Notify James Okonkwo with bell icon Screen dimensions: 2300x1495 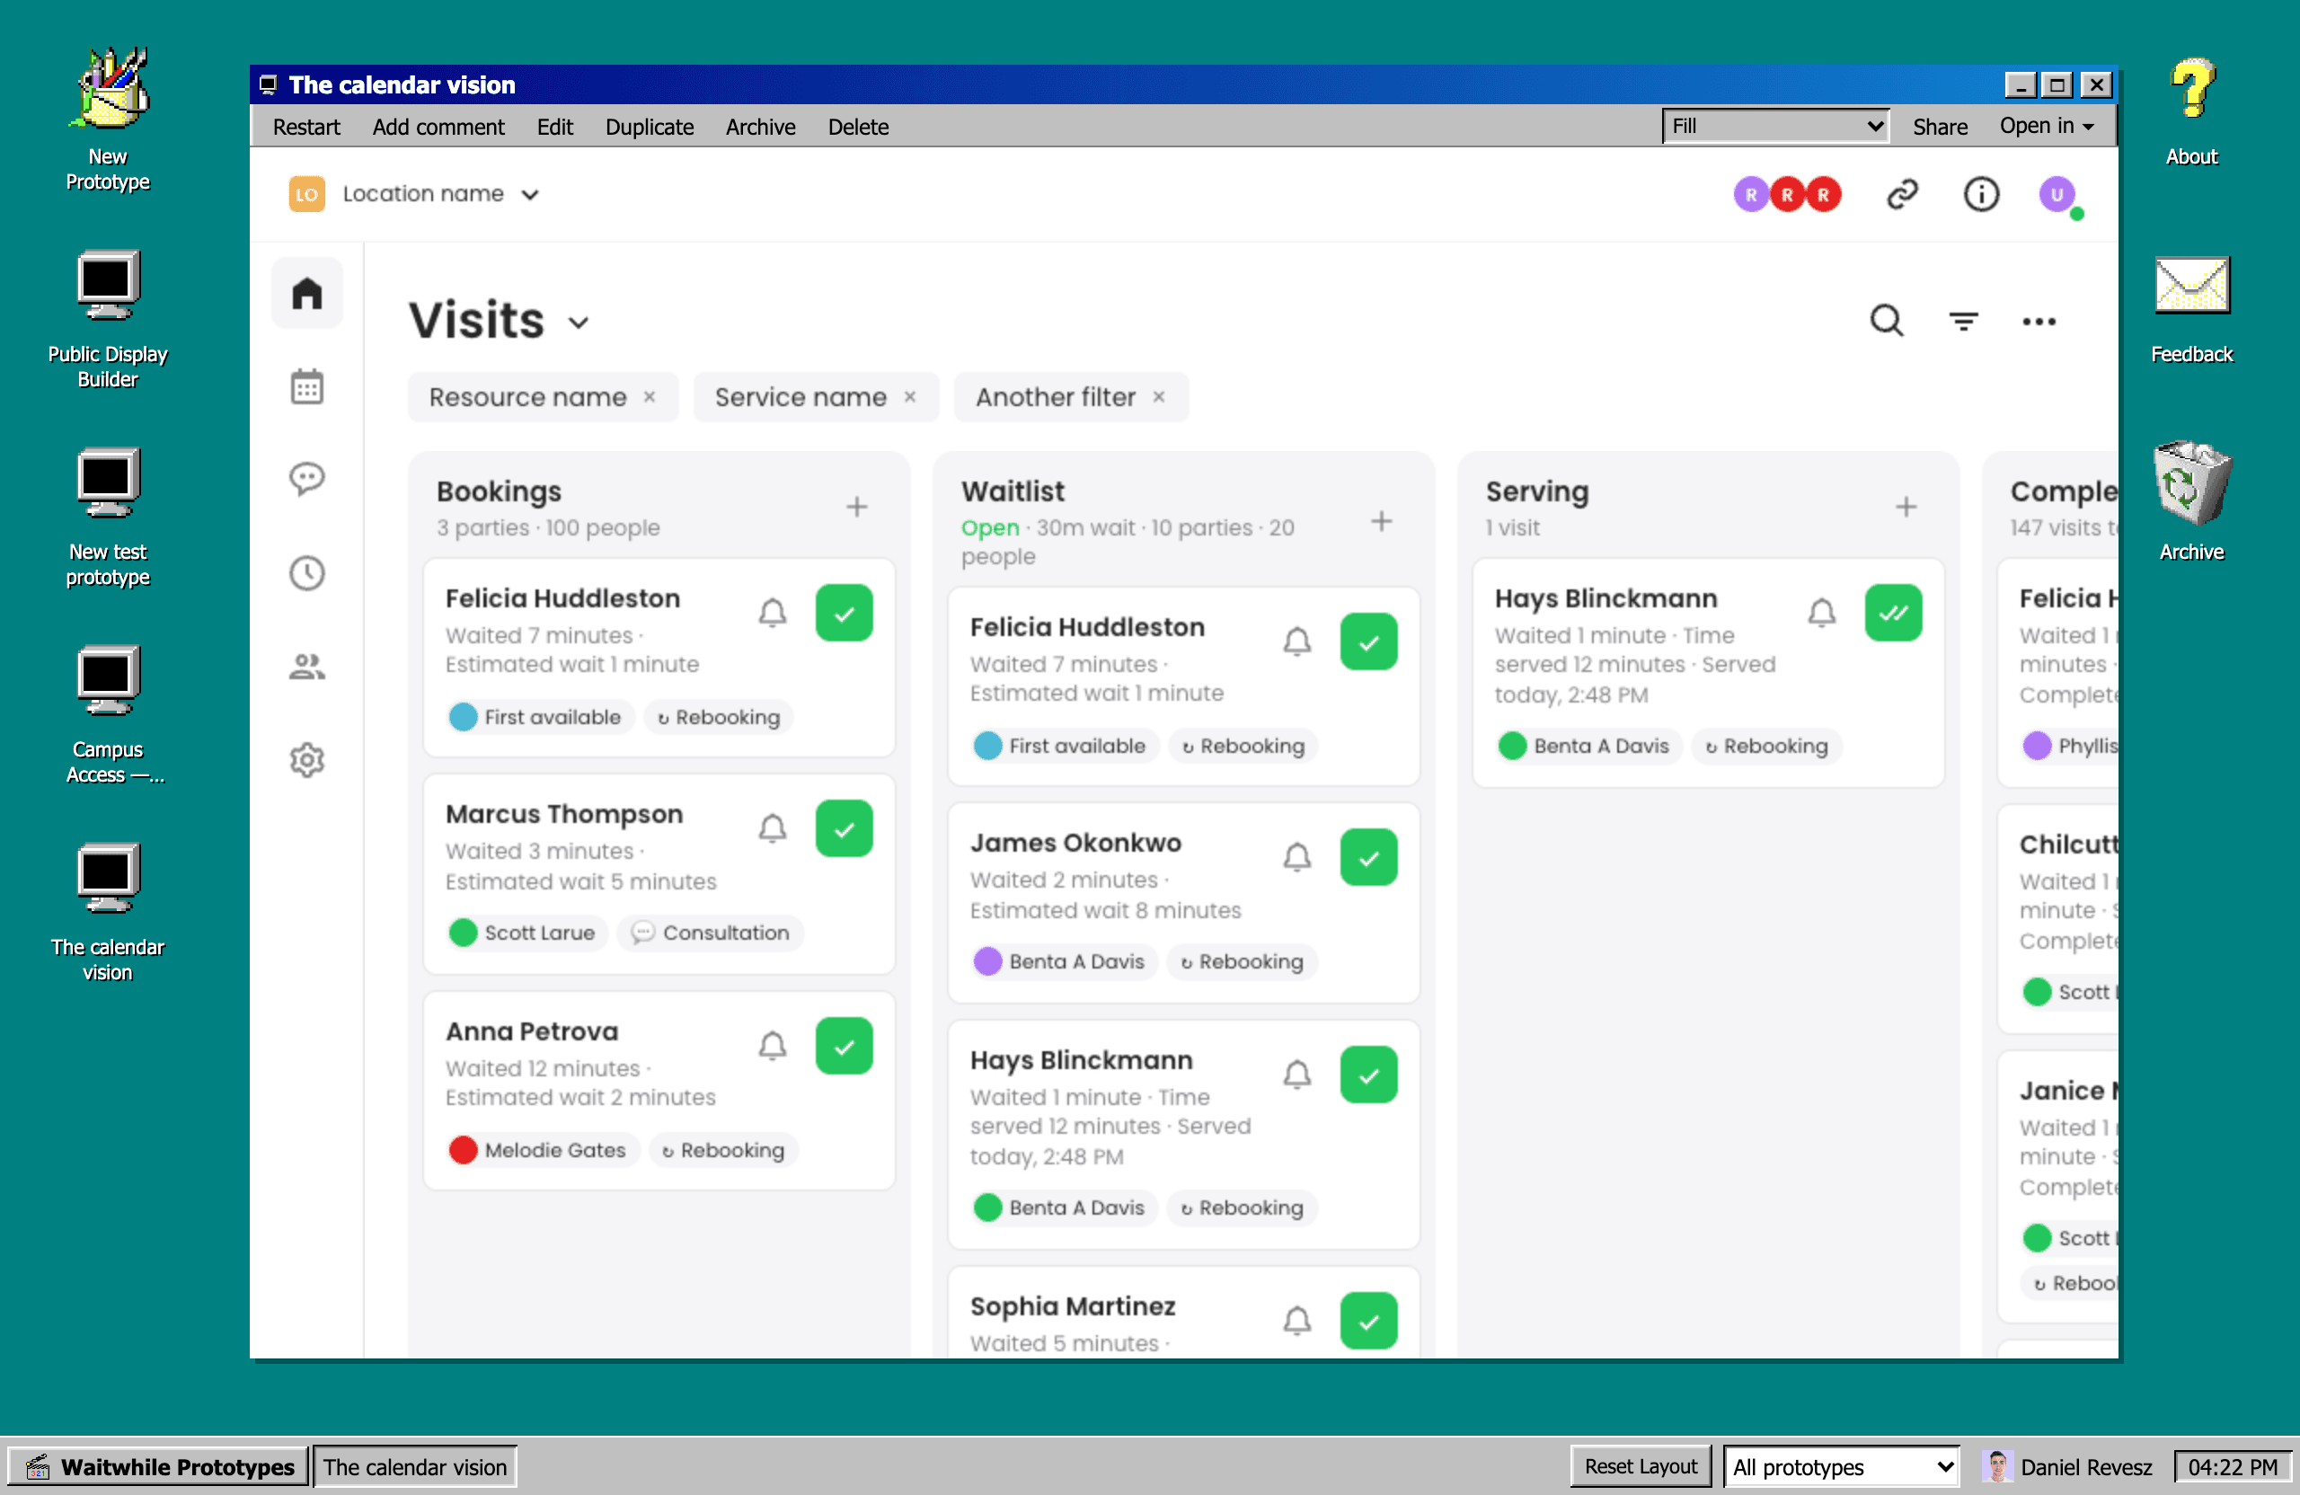1296,857
